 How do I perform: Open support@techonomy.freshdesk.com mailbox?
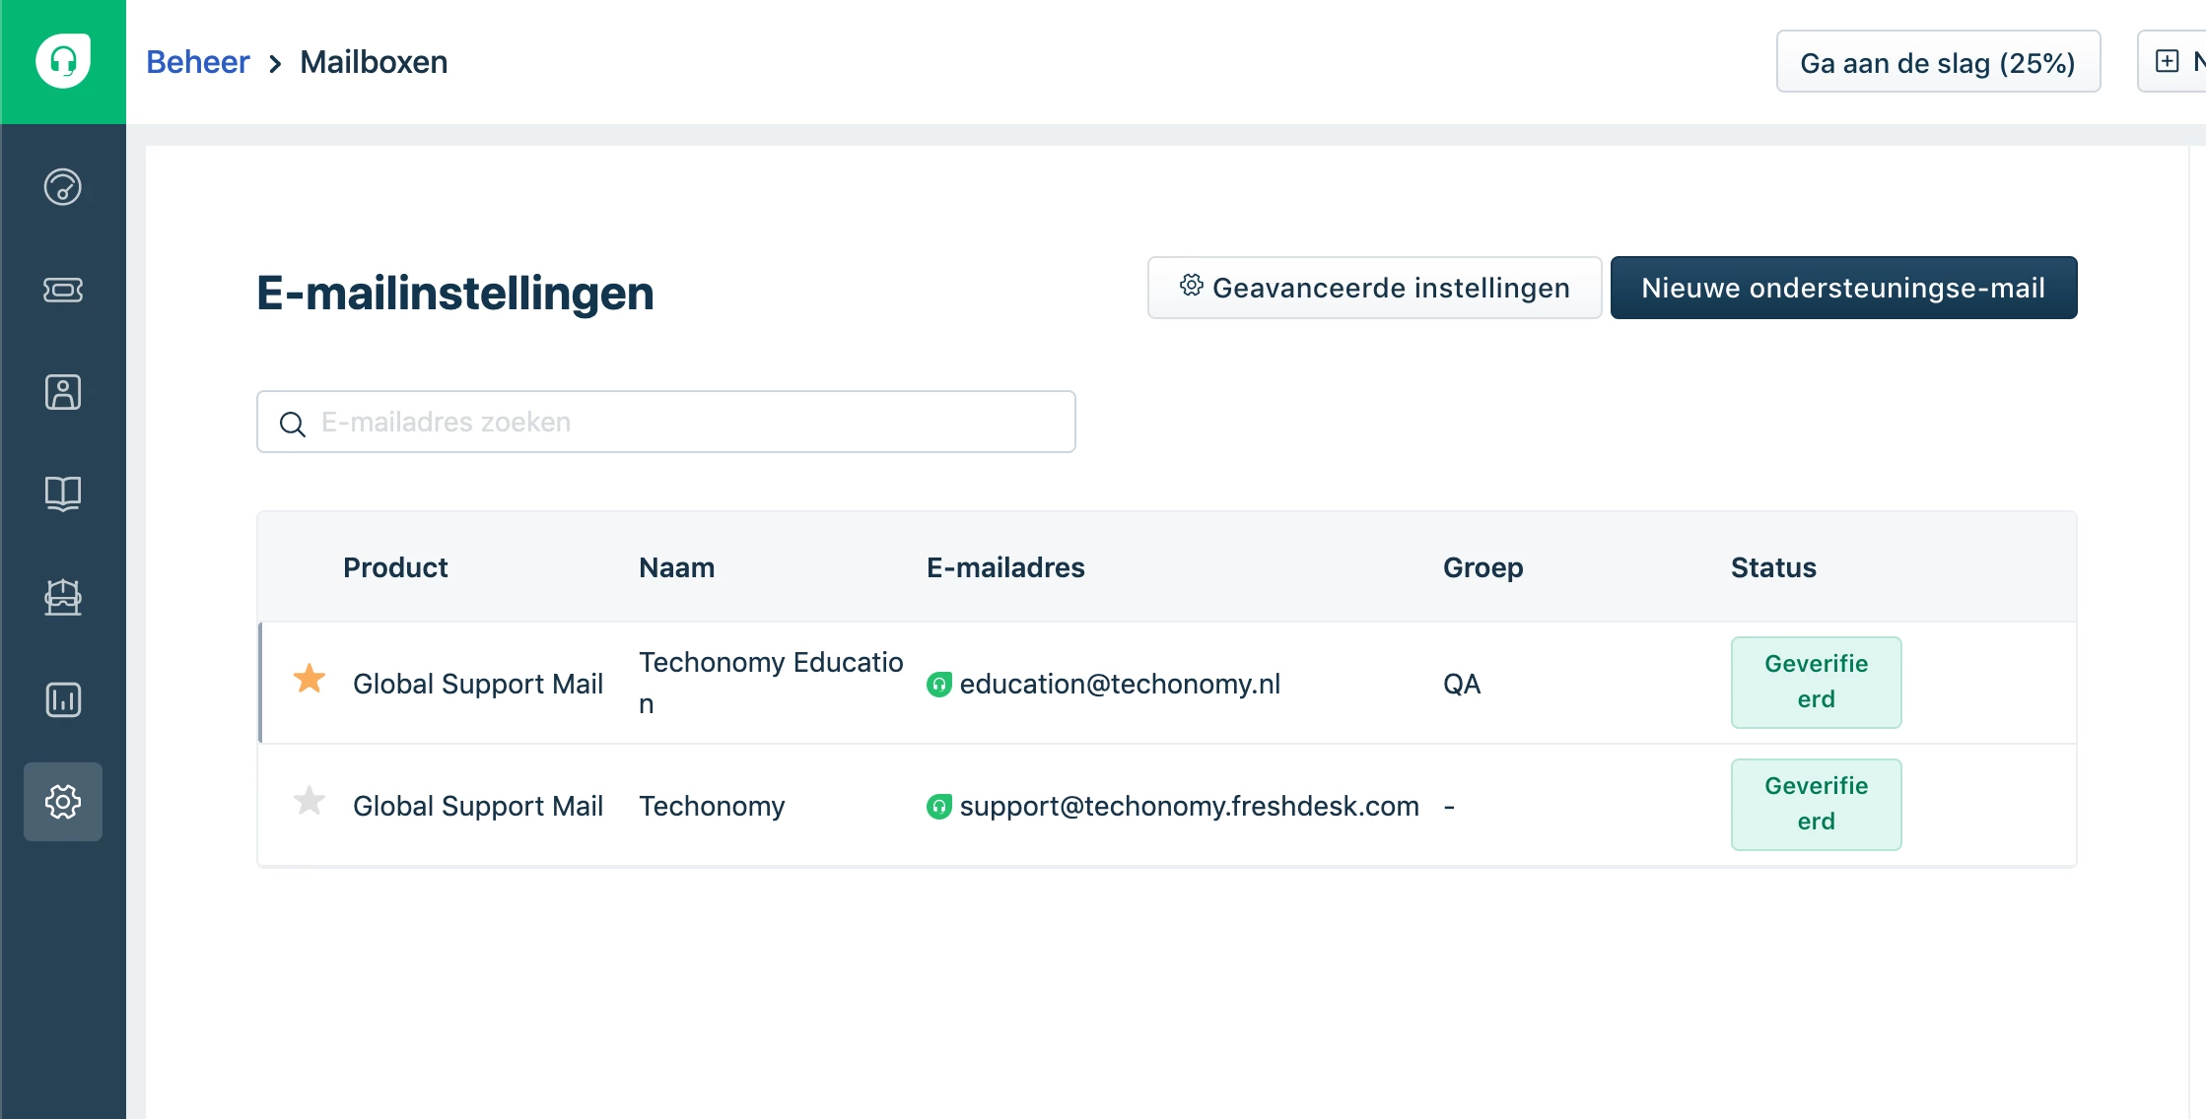(x=1189, y=806)
